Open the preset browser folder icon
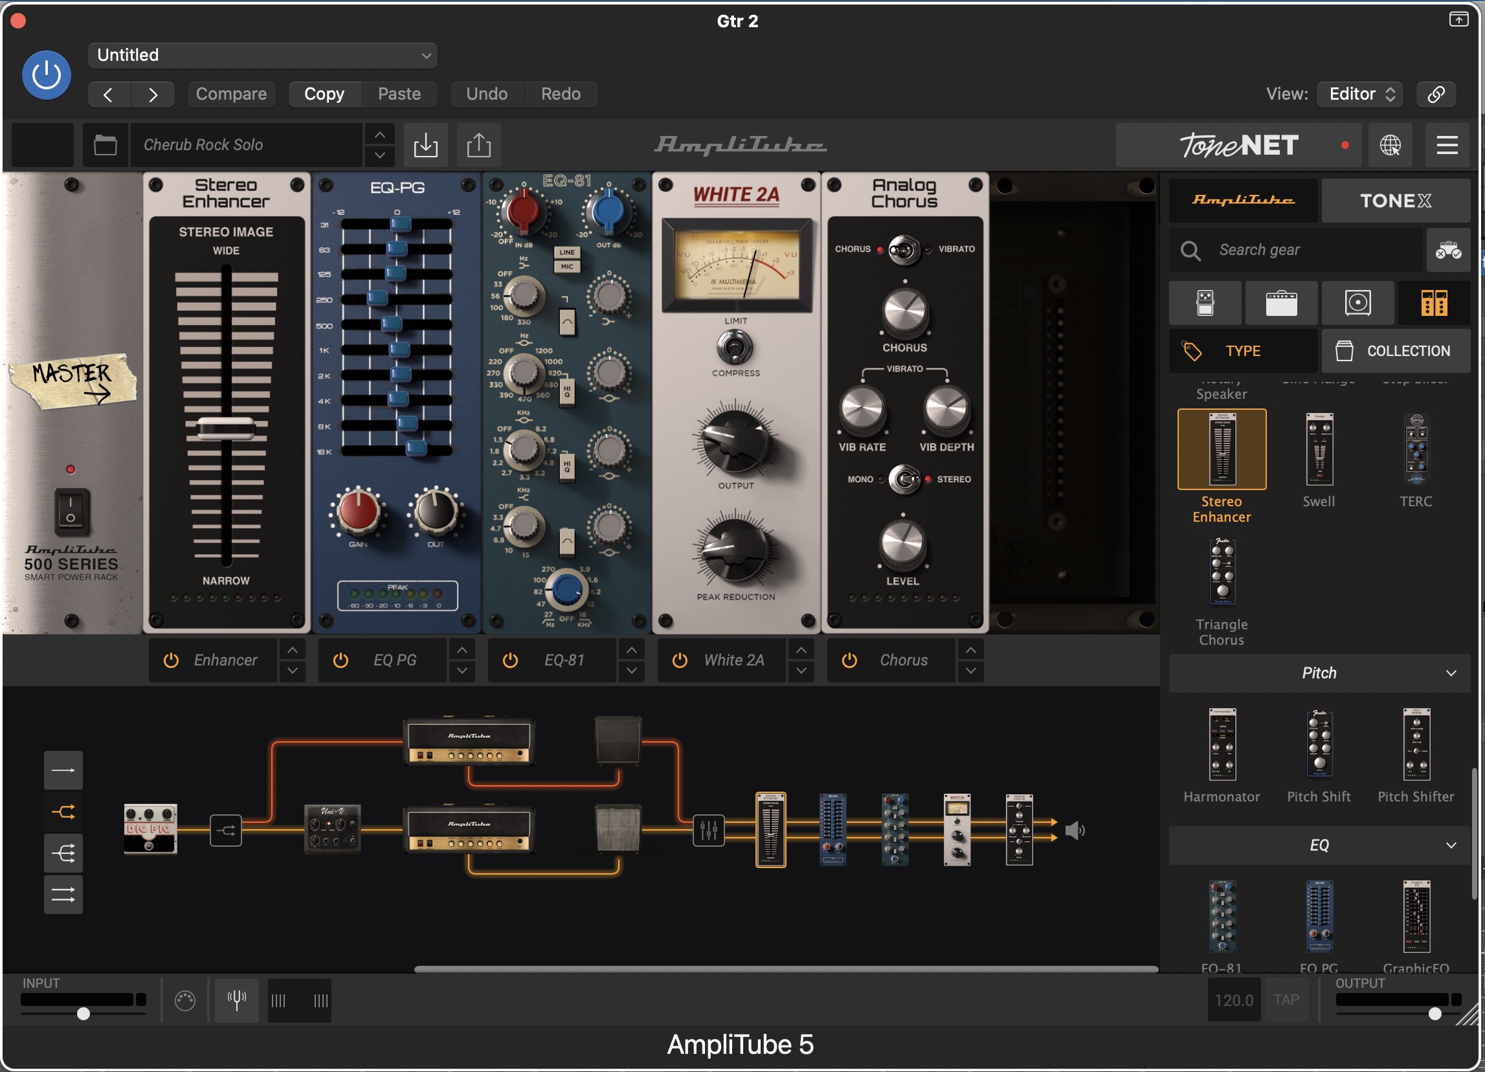Viewport: 1485px width, 1072px height. [106, 145]
